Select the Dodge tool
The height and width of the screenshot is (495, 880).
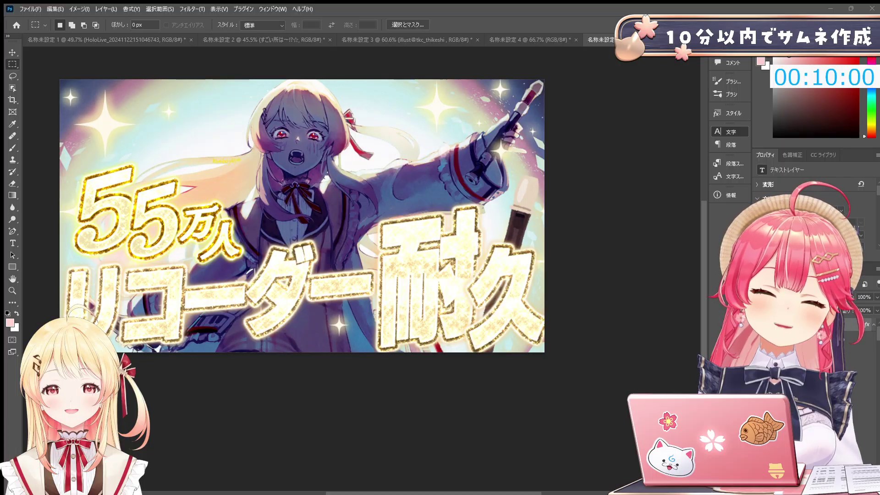12,219
